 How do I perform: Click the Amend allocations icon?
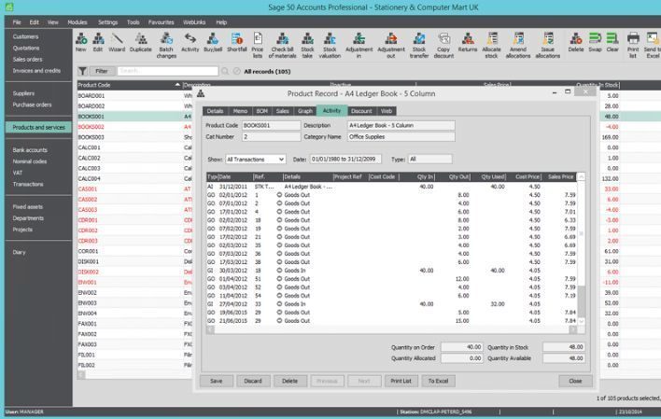(518, 46)
